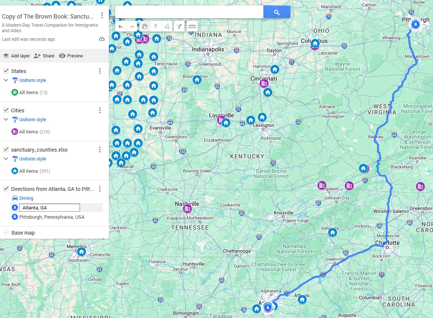The width and height of the screenshot is (433, 318).
Task: Click the map search input field
Action: coord(189,12)
